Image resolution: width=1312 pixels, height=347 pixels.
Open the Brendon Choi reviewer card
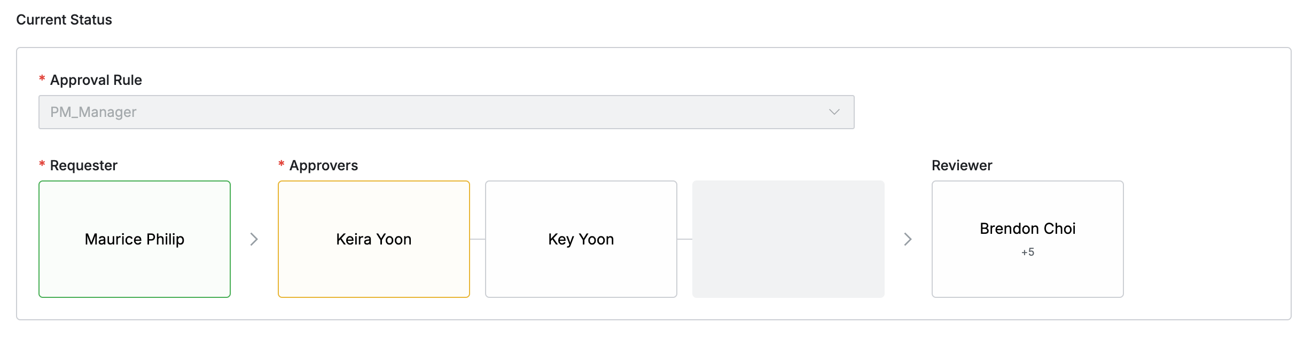pyautogui.click(x=1027, y=228)
